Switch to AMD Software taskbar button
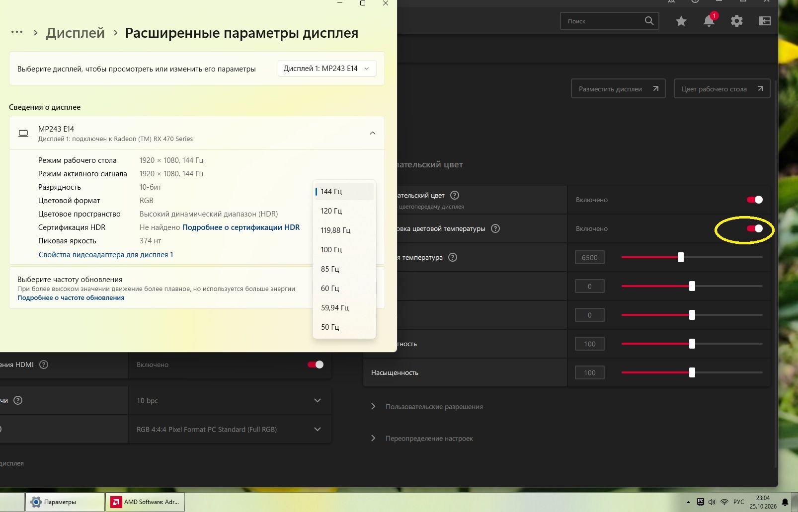 [145, 502]
